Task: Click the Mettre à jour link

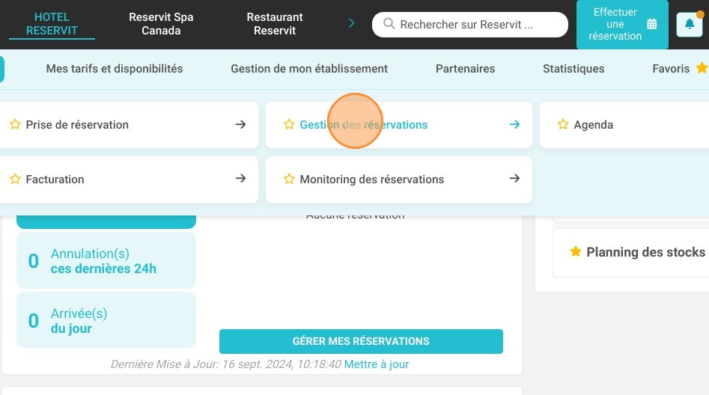Action: pos(376,364)
